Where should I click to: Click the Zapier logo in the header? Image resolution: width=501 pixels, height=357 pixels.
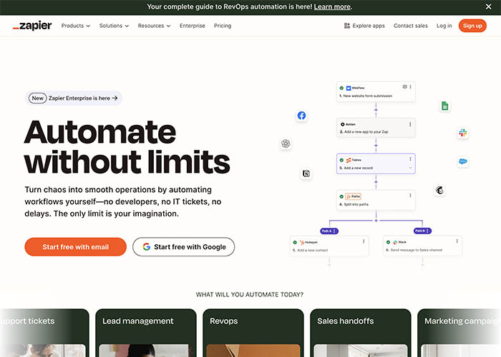(x=32, y=26)
